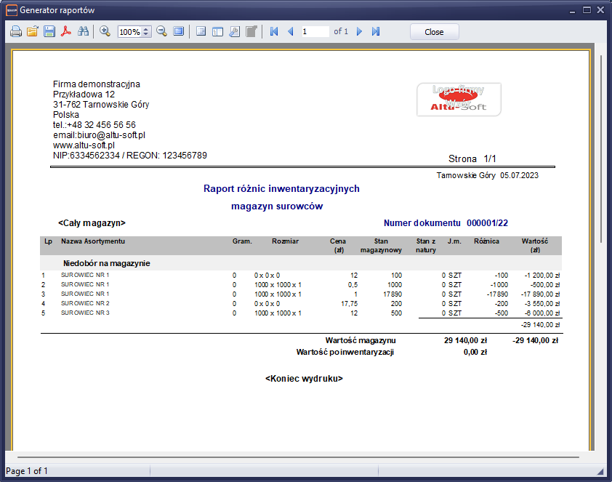The image size is (612, 482).
Task: Click the page number input field
Action: pyautogui.click(x=314, y=32)
